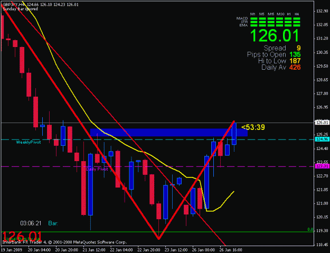Click the M30 timeframe label
Viewport: 330px width, 253px height.
pos(280,14)
